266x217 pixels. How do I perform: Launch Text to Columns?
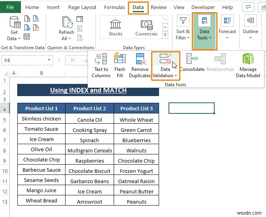click(x=101, y=65)
